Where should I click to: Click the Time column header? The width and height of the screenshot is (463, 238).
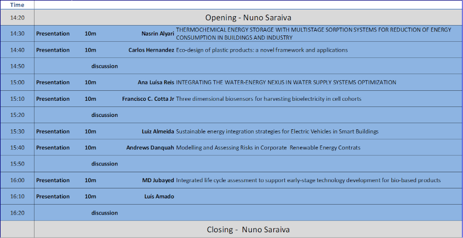coord(17,5)
